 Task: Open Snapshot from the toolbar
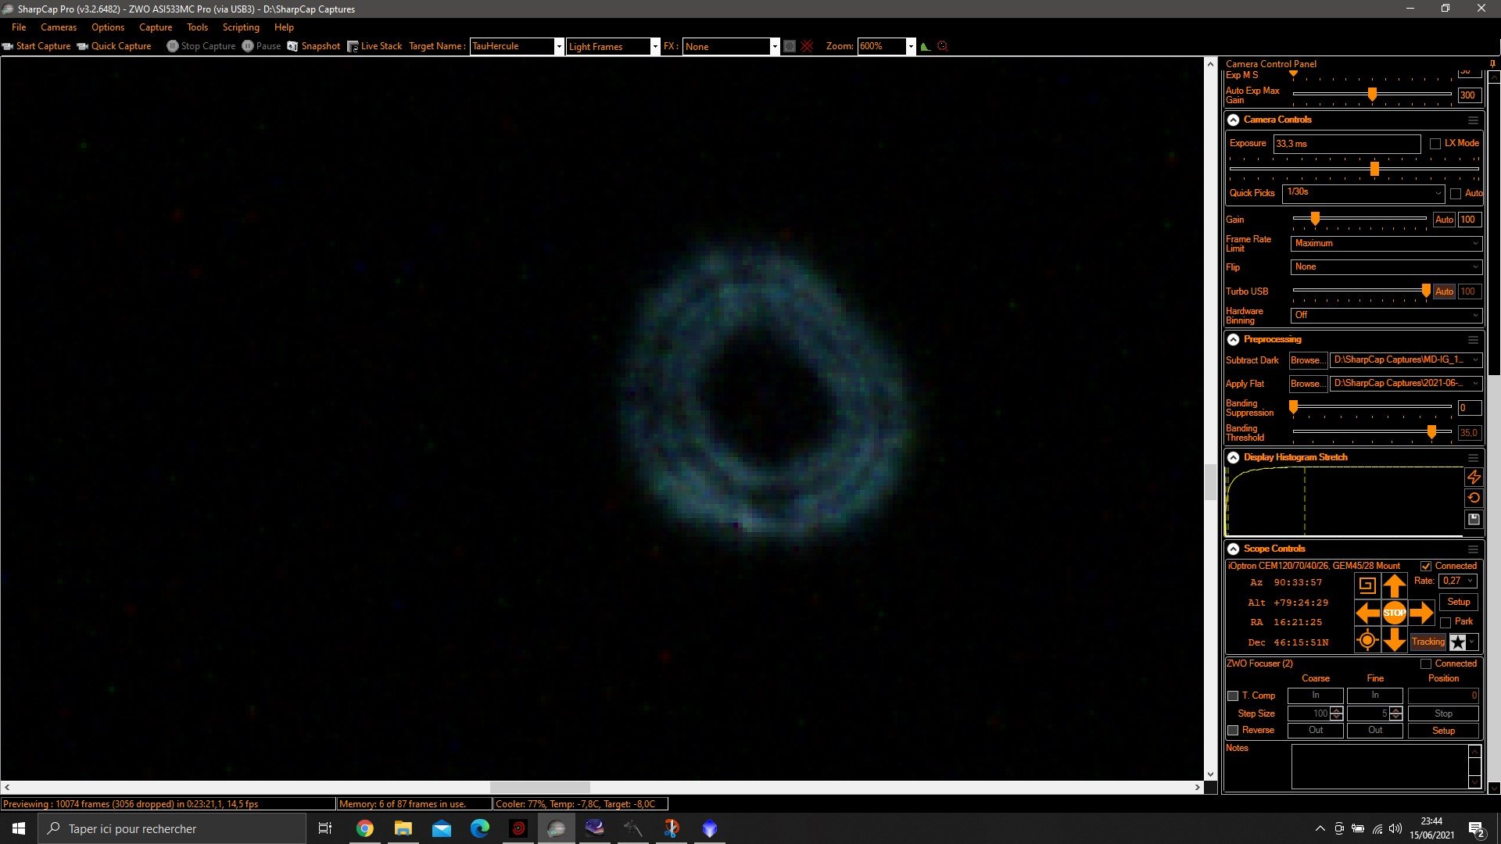pos(313,46)
